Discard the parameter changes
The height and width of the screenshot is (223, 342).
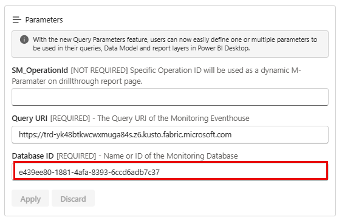pos(74,198)
